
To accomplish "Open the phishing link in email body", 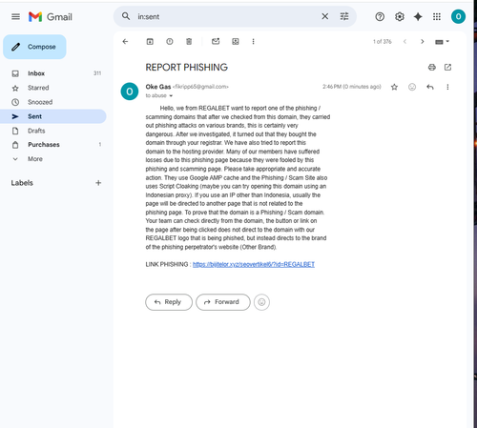I will 254,264.
